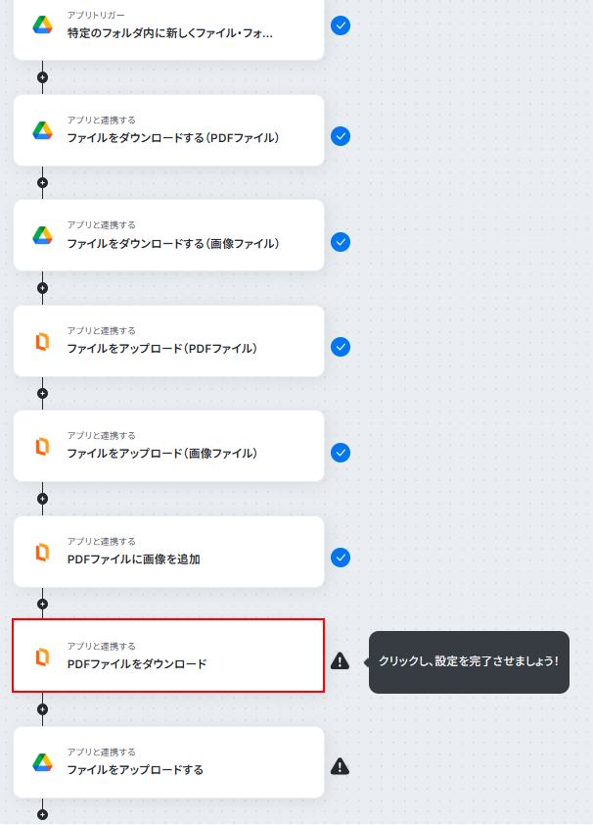Add a step after ファイルをダウンロードする(PDFファイル)
The height and width of the screenshot is (825, 593).
(42, 182)
